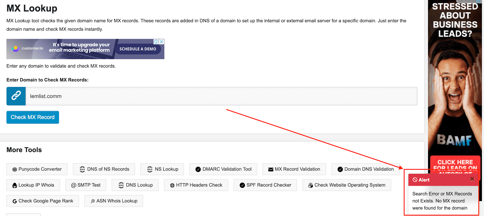Close the Alert notification

pyautogui.click(x=472, y=179)
